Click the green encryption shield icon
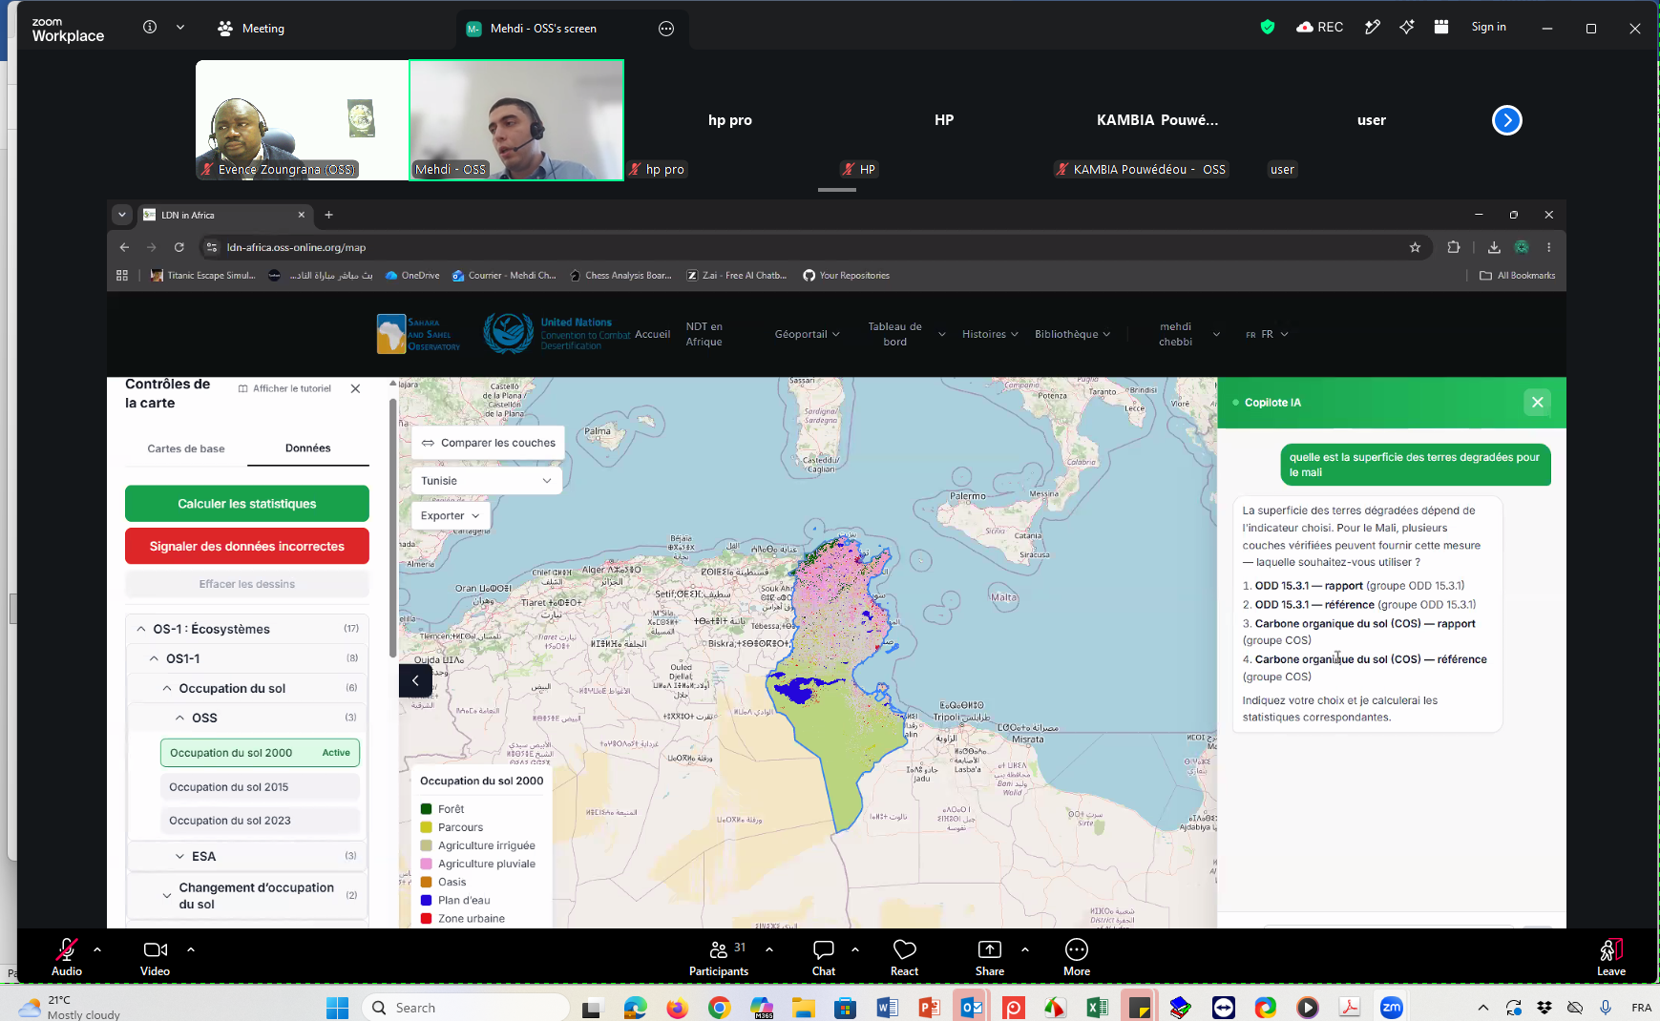Viewport: 1660px width, 1021px height. point(1268,28)
